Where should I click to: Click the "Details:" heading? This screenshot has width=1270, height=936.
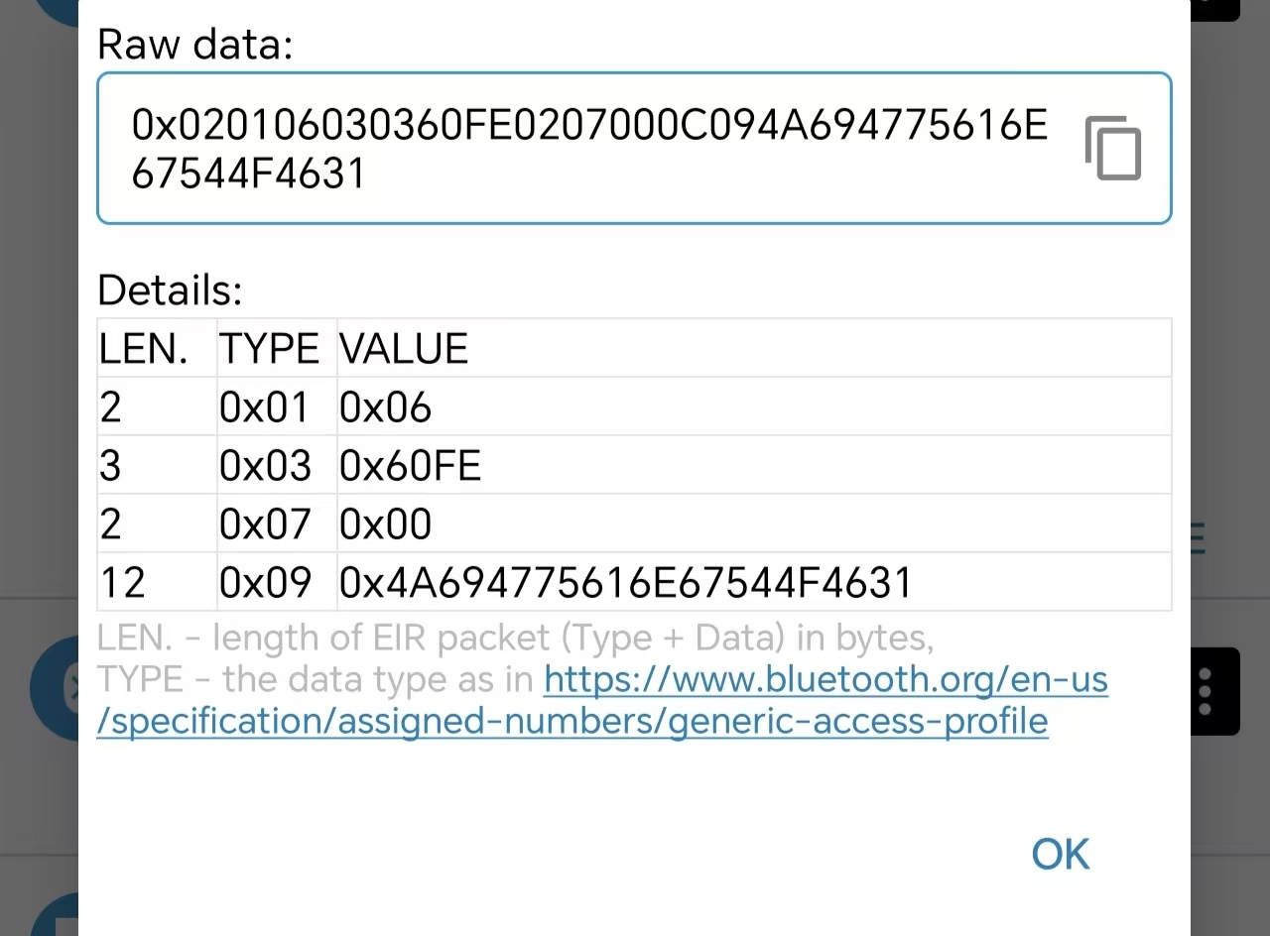170,291
